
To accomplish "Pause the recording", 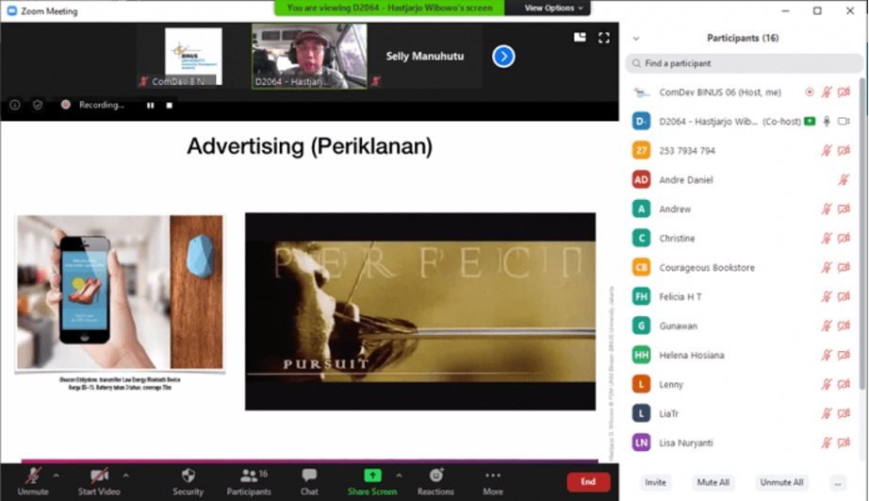I will [150, 105].
